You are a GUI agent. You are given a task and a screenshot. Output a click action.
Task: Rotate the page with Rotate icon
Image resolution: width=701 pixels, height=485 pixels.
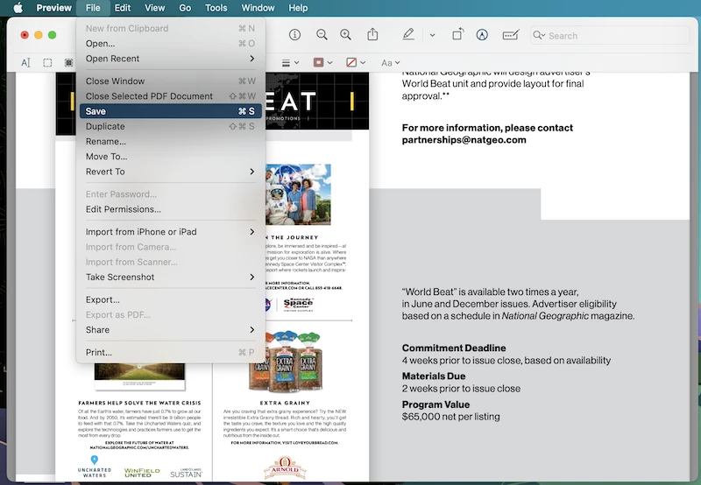(x=457, y=34)
